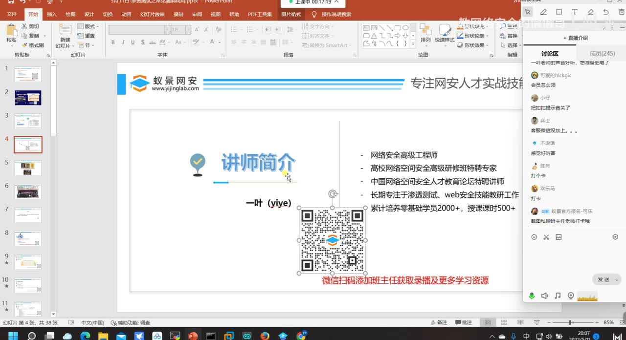Toggle Italic formatting
The image size is (626, 340).
click(x=122, y=42)
